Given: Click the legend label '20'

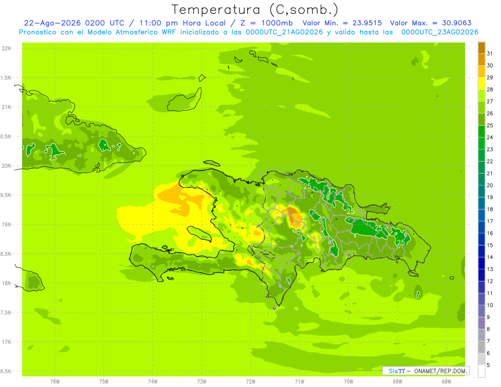Looking at the screenshot, I should 490,185.
